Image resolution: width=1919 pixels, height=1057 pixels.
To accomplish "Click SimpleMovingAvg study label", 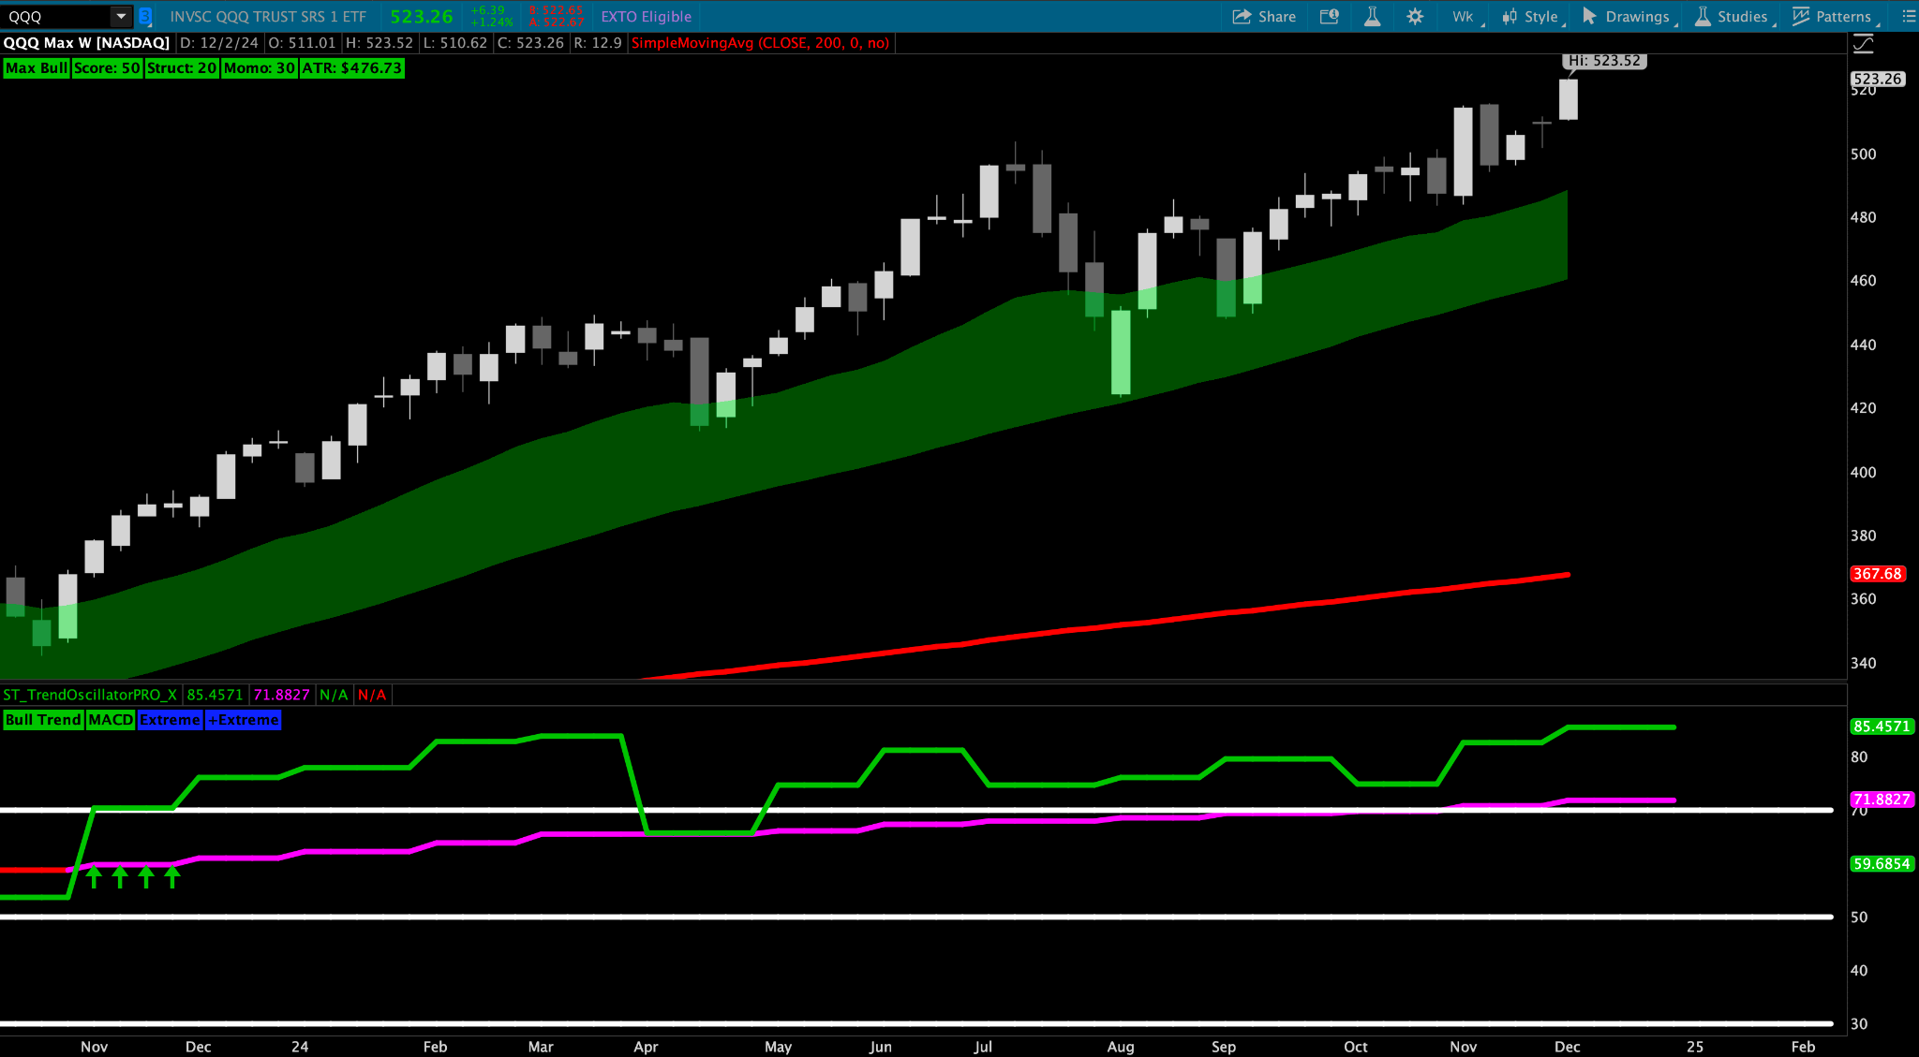I will point(759,42).
